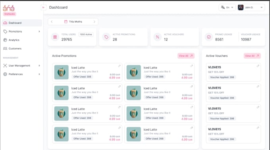This screenshot has width=270, height=150.
Task: Edit the top-left Iced Latte promotion via pencil
Action: pos(120,66)
